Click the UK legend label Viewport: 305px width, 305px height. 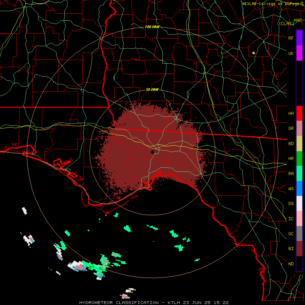pos(291,53)
